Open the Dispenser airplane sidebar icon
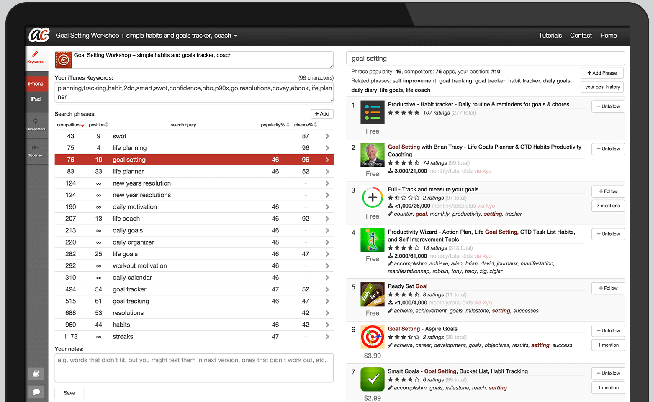The image size is (653, 402). click(x=36, y=150)
